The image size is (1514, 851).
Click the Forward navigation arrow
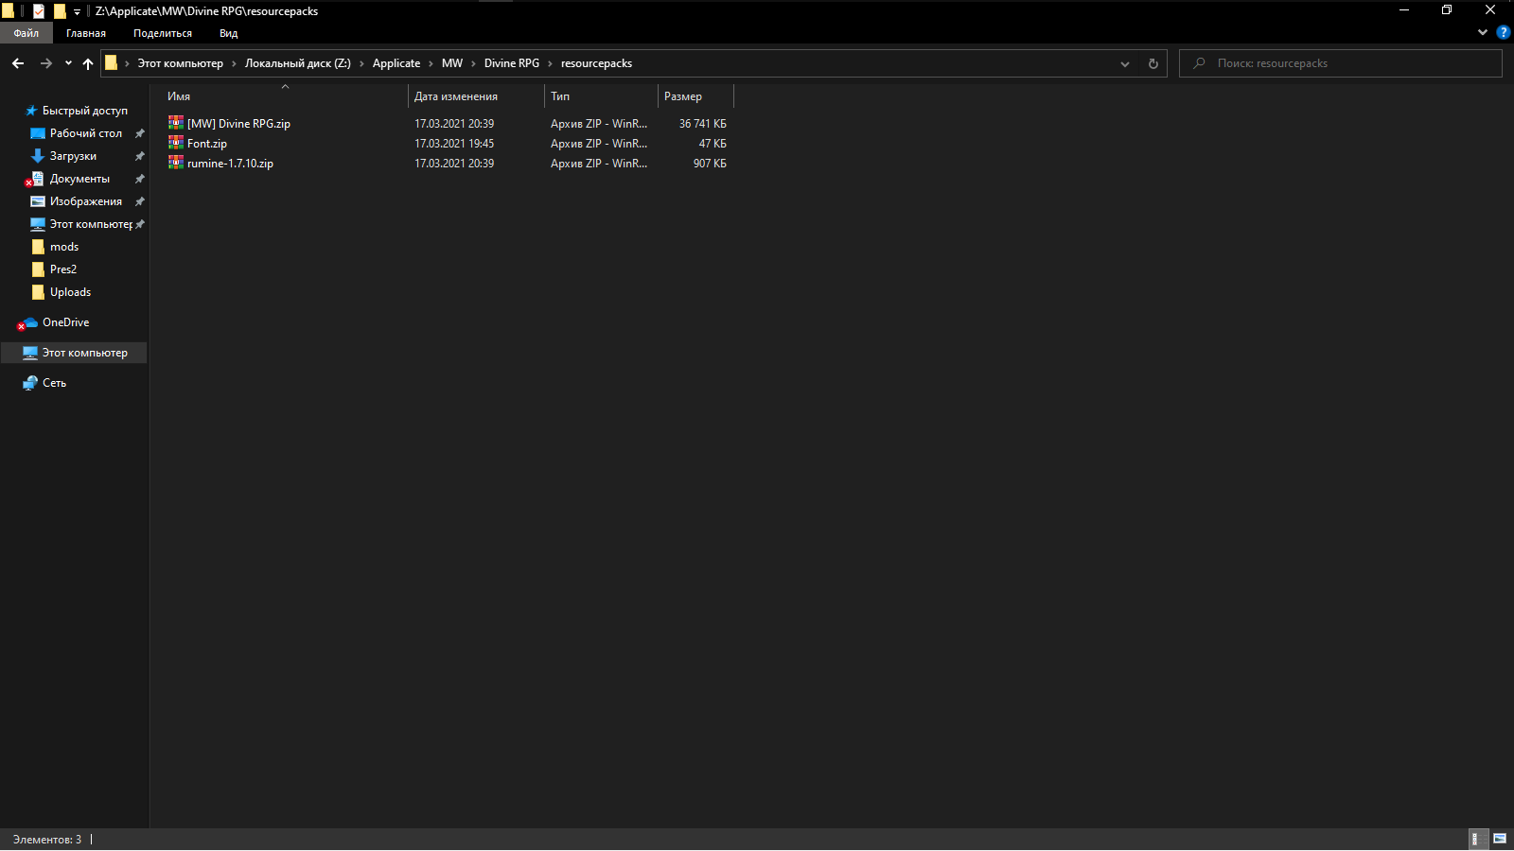[x=45, y=63]
